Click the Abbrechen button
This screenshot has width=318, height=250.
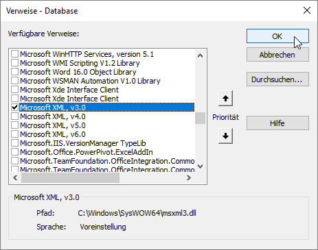[277, 55]
